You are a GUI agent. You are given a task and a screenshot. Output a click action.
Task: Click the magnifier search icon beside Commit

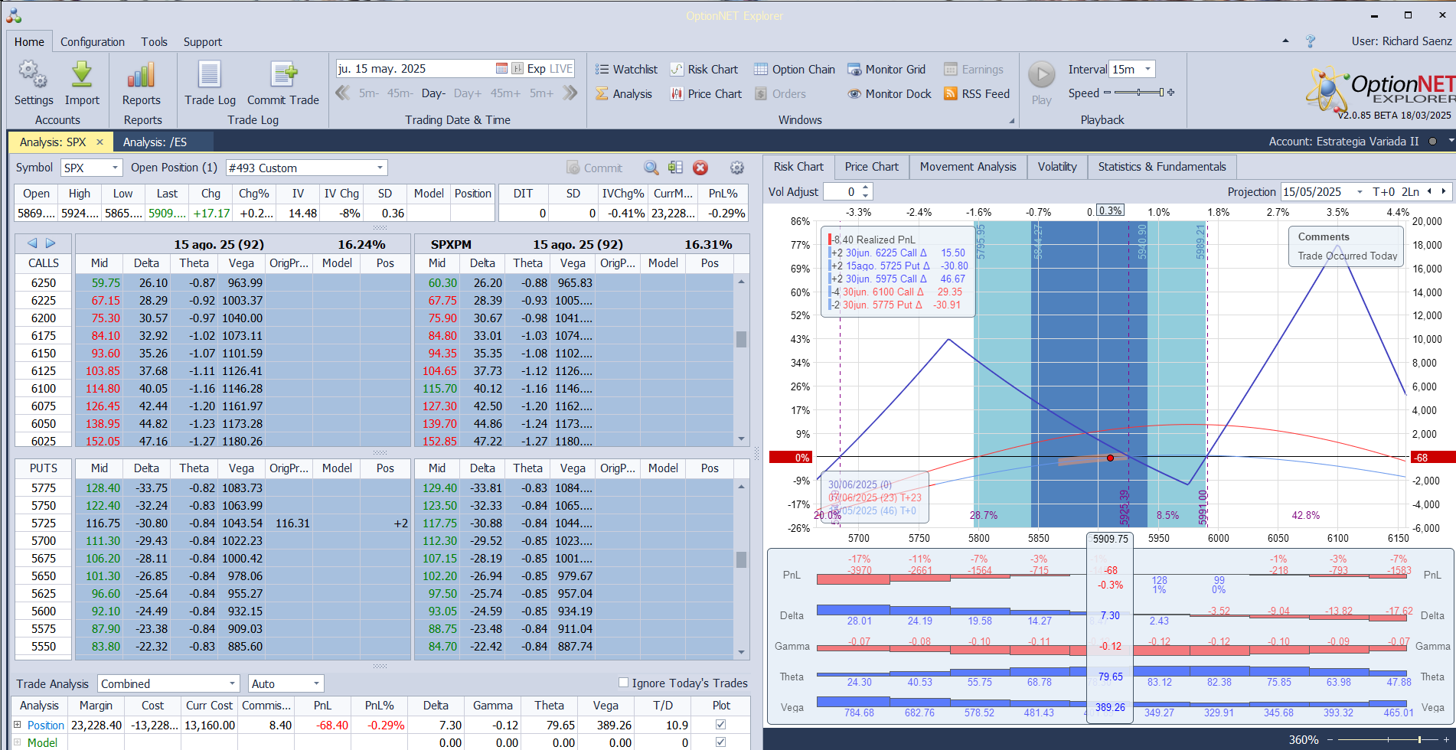(651, 168)
